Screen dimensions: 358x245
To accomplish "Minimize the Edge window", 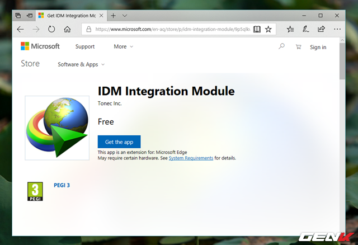I will [x=304, y=16].
